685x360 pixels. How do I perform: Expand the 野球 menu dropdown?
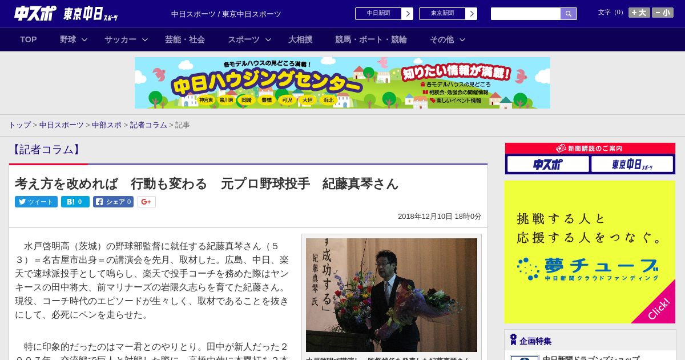pyautogui.click(x=74, y=39)
